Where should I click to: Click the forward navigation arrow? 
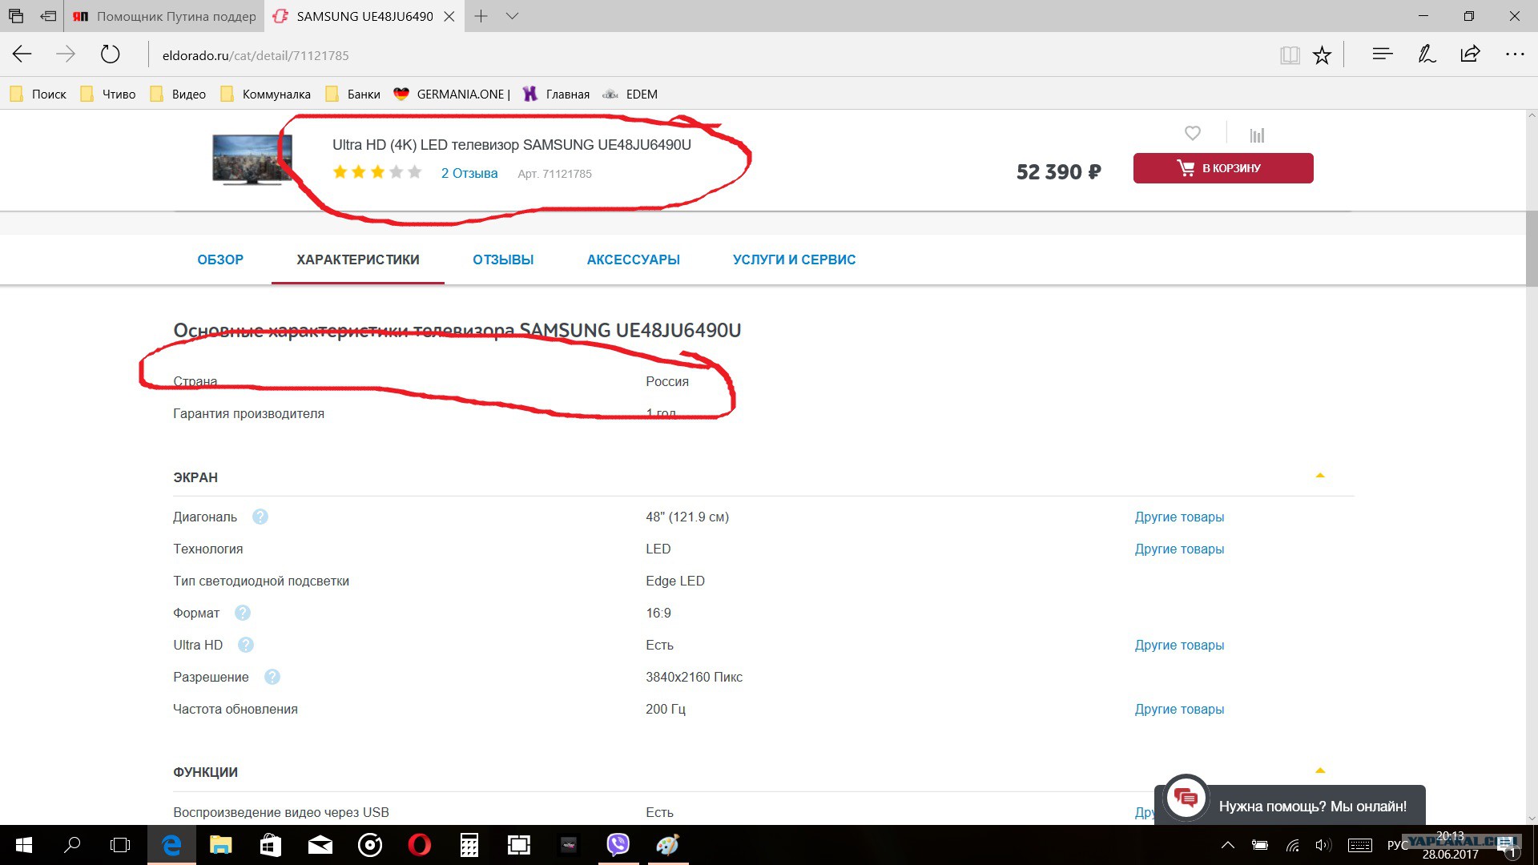point(66,54)
